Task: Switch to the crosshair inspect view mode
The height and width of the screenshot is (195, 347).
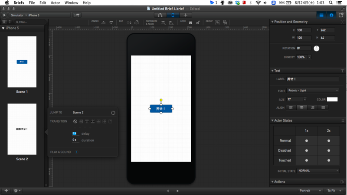Action: pyautogui.click(x=186, y=15)
